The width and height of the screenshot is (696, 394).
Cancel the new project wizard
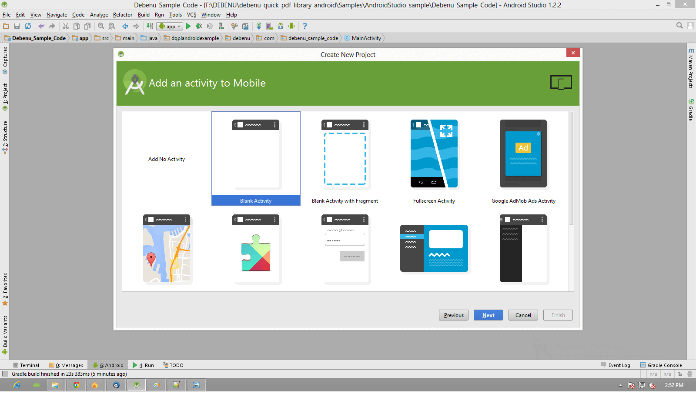523,315
